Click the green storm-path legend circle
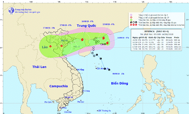The width and height of the screenshot is (189, 114). [131, 20]
